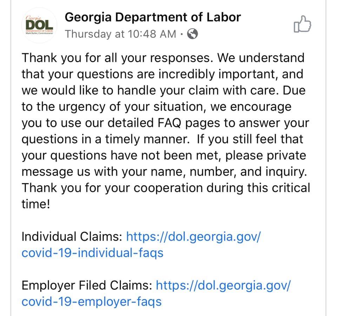Image resolution: width=337 pixels, height=316 pixels.
Task: Click the closing word time! in post
Action: (36, 204)
